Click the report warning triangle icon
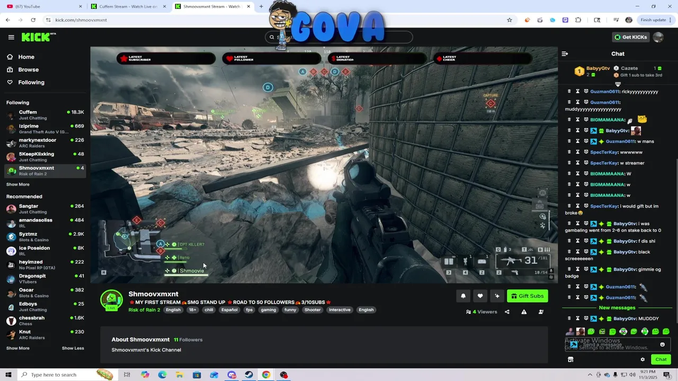Screen dimensions: 678x381 [x=524, y=312]
